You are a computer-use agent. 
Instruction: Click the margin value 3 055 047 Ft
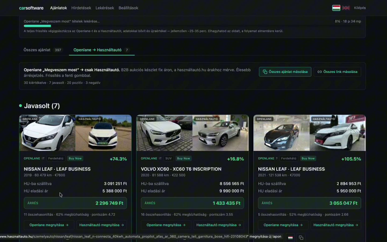343,203
